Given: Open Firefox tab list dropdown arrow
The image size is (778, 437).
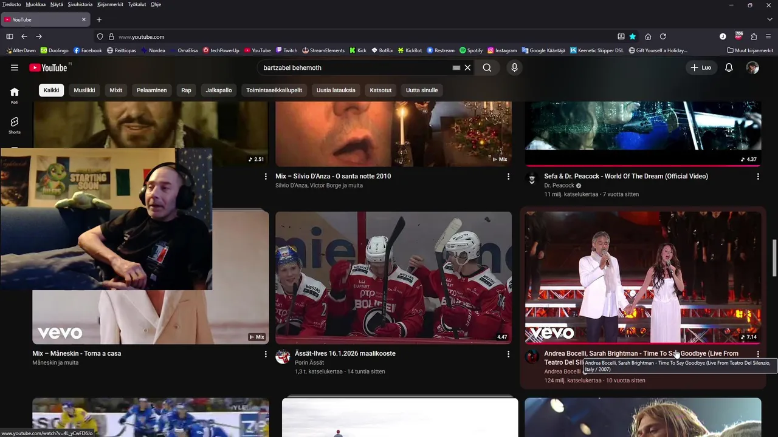Looking at the screenshot, I should coord(769,19).
